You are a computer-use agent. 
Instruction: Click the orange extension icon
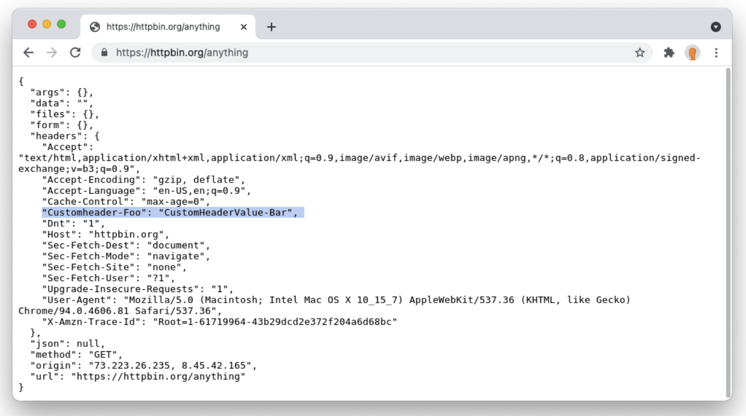pos(693,53)
